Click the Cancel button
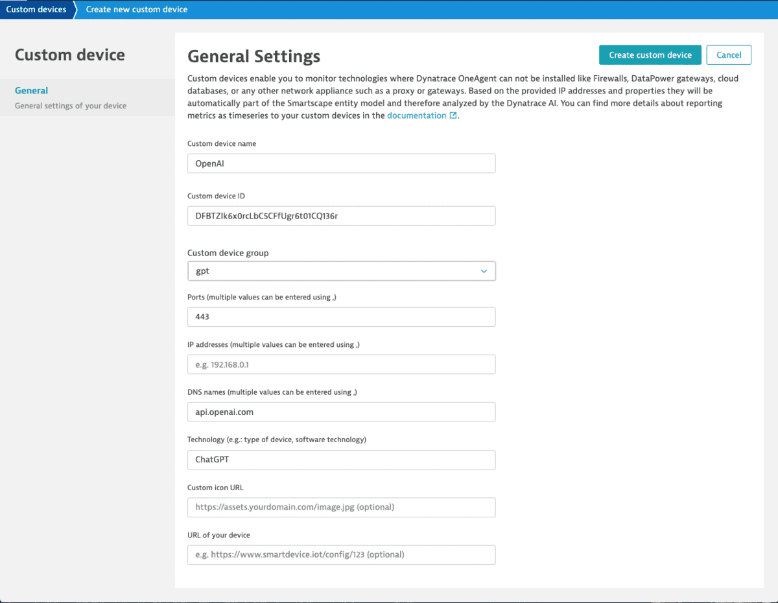 coord(729,54)
